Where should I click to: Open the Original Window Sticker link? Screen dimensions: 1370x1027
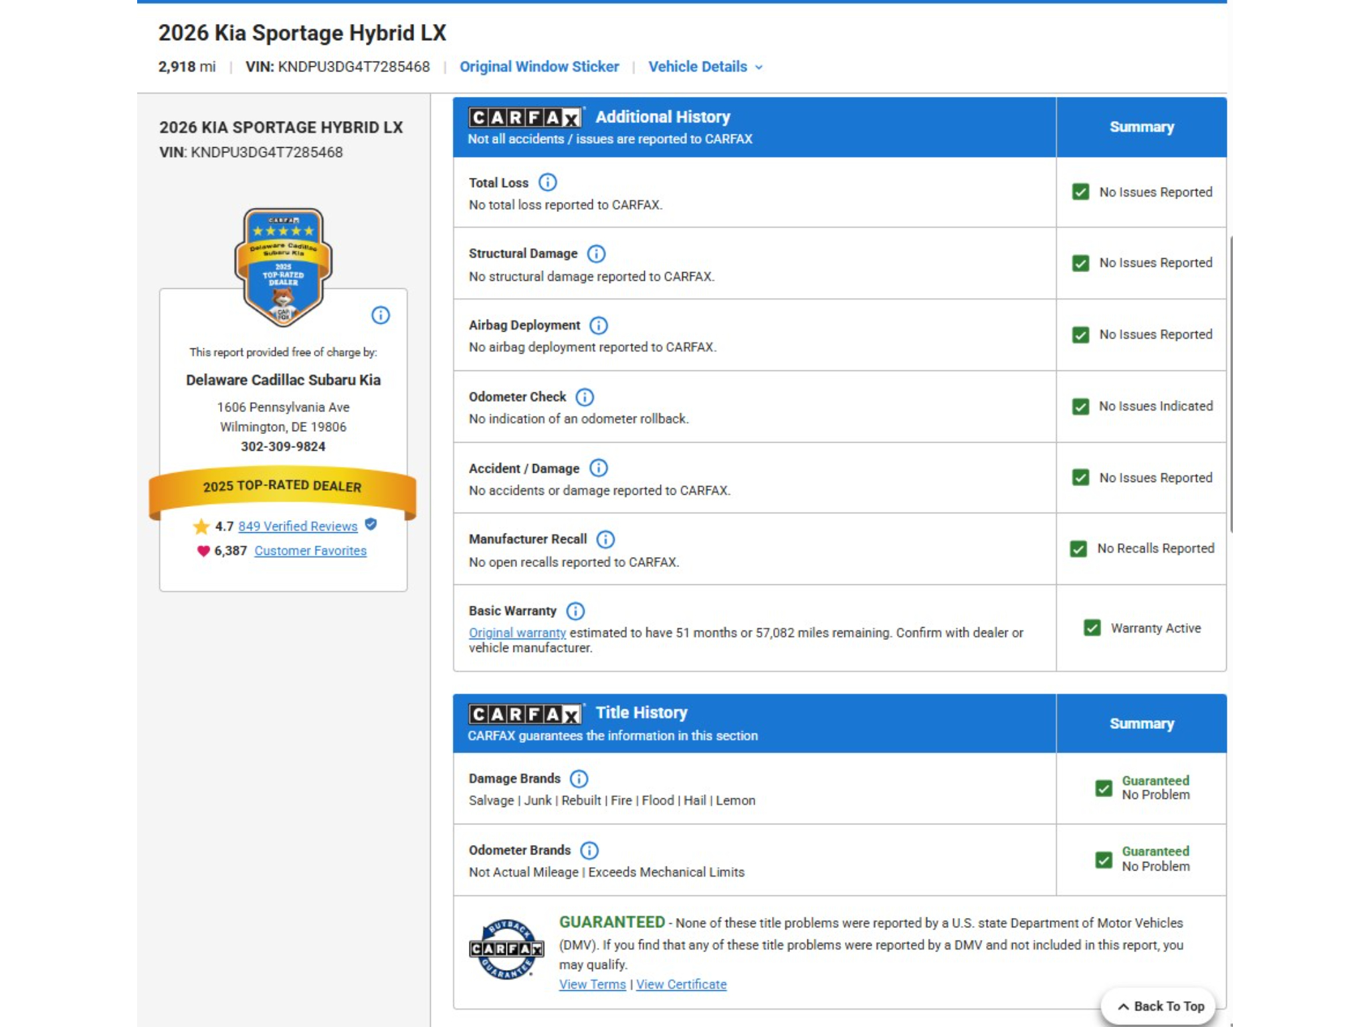coord(539,67)
